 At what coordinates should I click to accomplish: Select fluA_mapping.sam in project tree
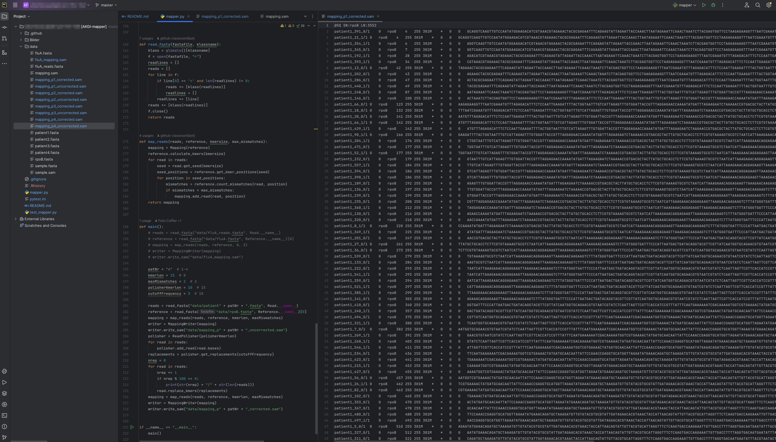[x=50, y=60]
